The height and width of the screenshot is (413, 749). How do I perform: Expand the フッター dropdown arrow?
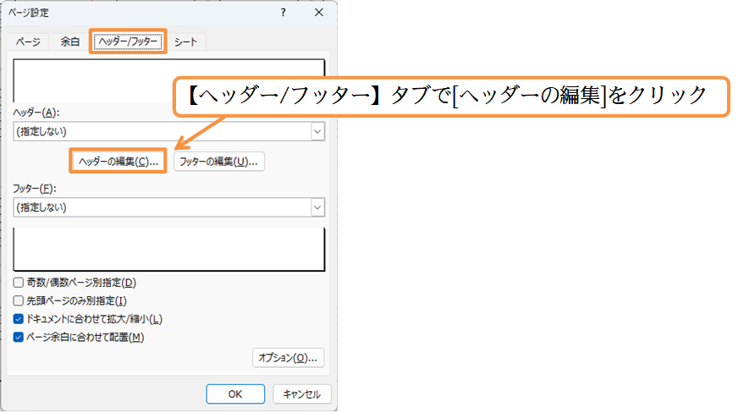[x=317, y=207]
